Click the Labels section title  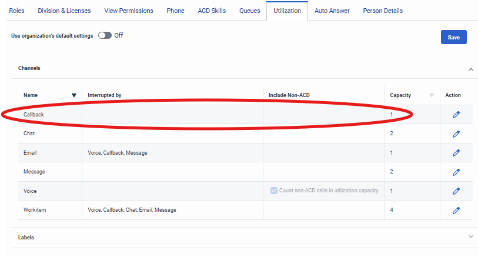(x=26, y=238)
